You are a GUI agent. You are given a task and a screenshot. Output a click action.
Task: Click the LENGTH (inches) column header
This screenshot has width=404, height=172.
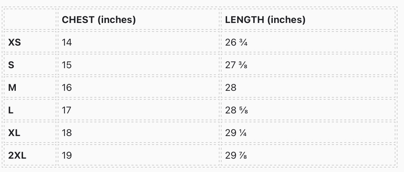click(x=265, y=20)
